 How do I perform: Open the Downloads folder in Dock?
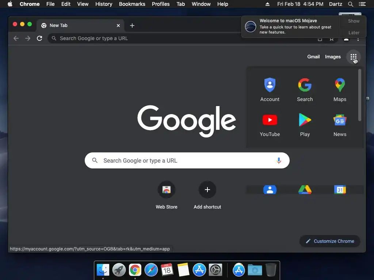pyautogui.click(x=255, y=270)
